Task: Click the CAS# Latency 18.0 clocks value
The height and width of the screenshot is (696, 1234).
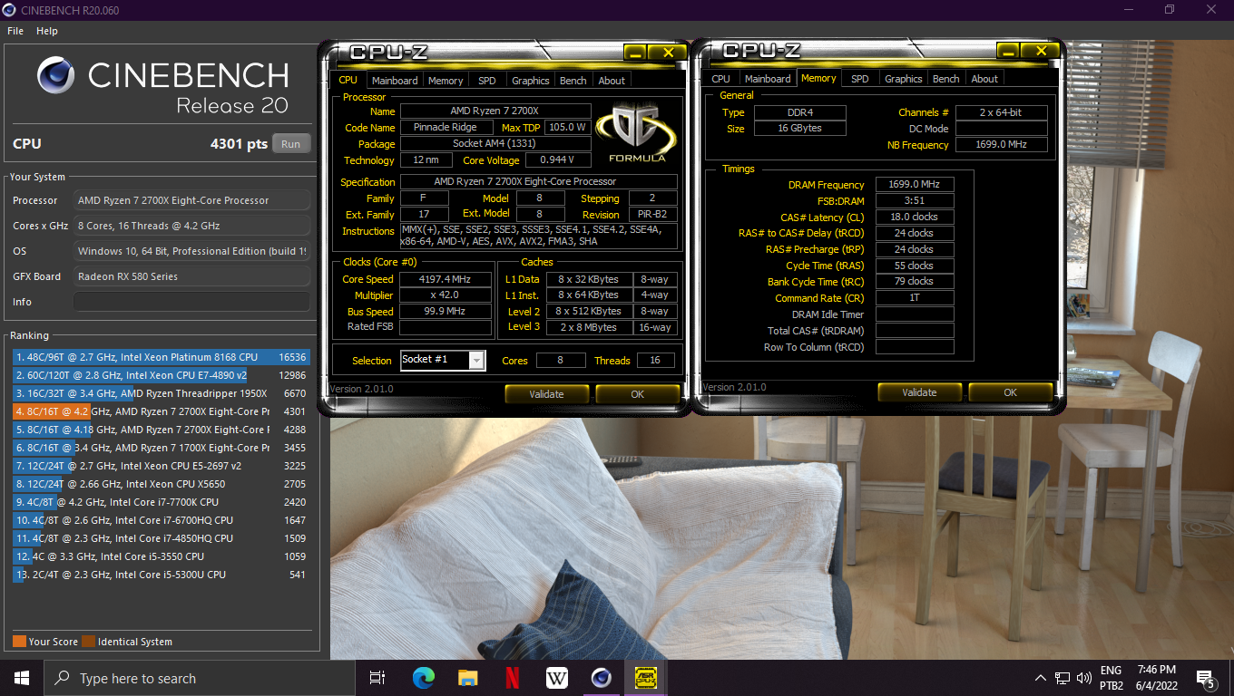Action: tap(915, 217)
